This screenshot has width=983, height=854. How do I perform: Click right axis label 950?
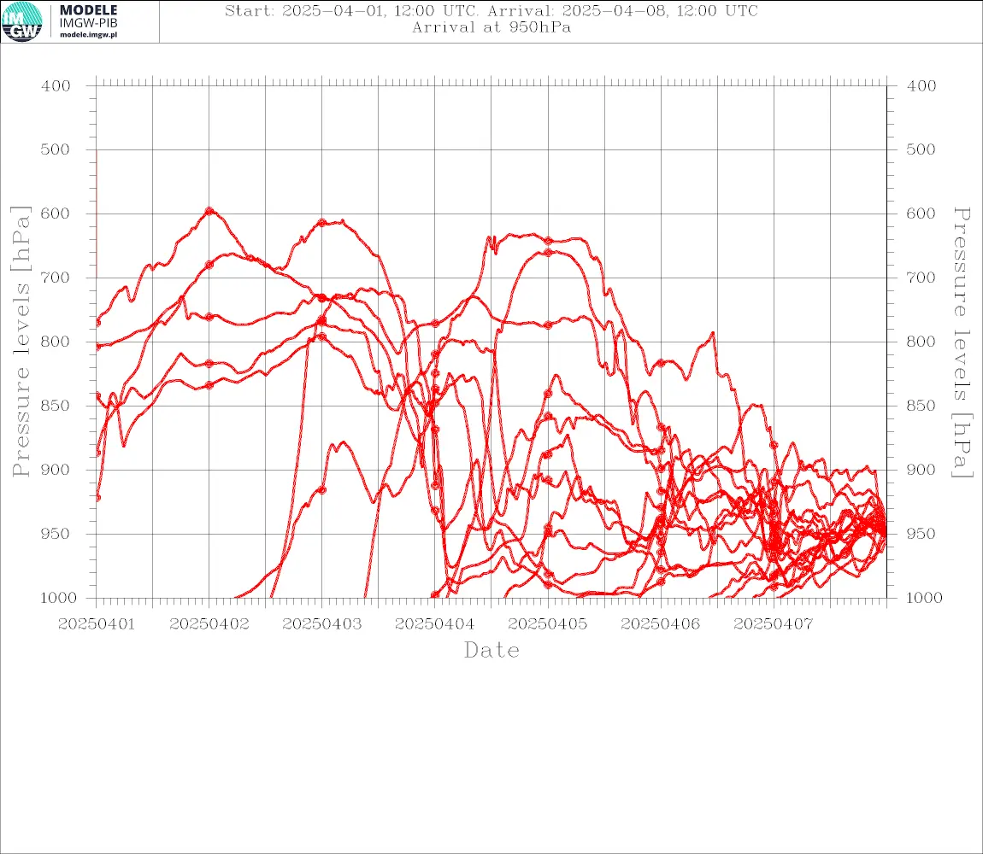[921, 533]
